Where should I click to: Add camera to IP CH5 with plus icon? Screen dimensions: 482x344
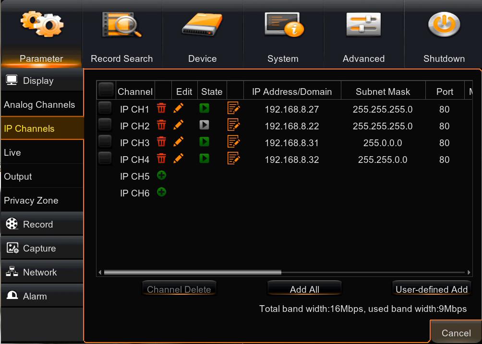pos(161,175)
